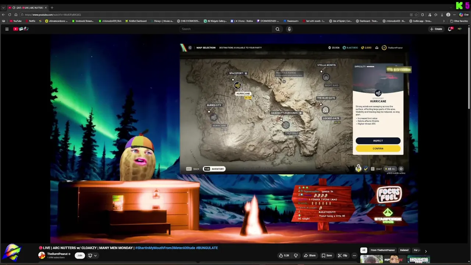Image resolution: width=471 pixels, height=265 pixels.
Task: Dislike the video thumbs-down button
Action: coord(295,255)
